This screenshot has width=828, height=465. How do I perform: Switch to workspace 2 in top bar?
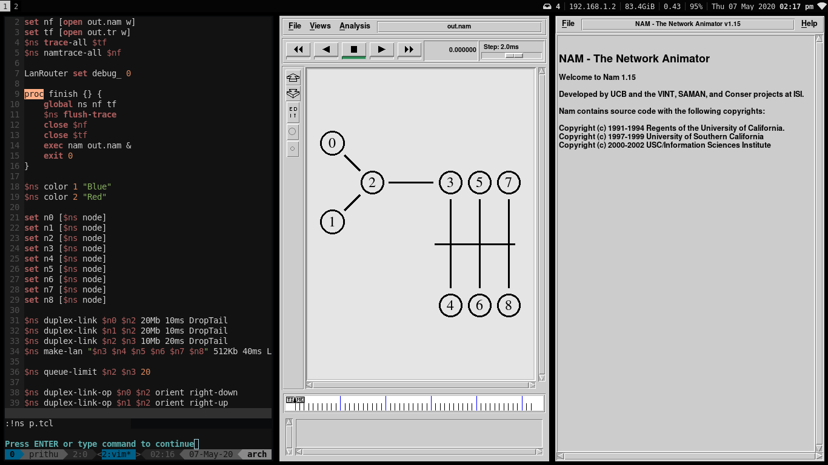point(16,6)
